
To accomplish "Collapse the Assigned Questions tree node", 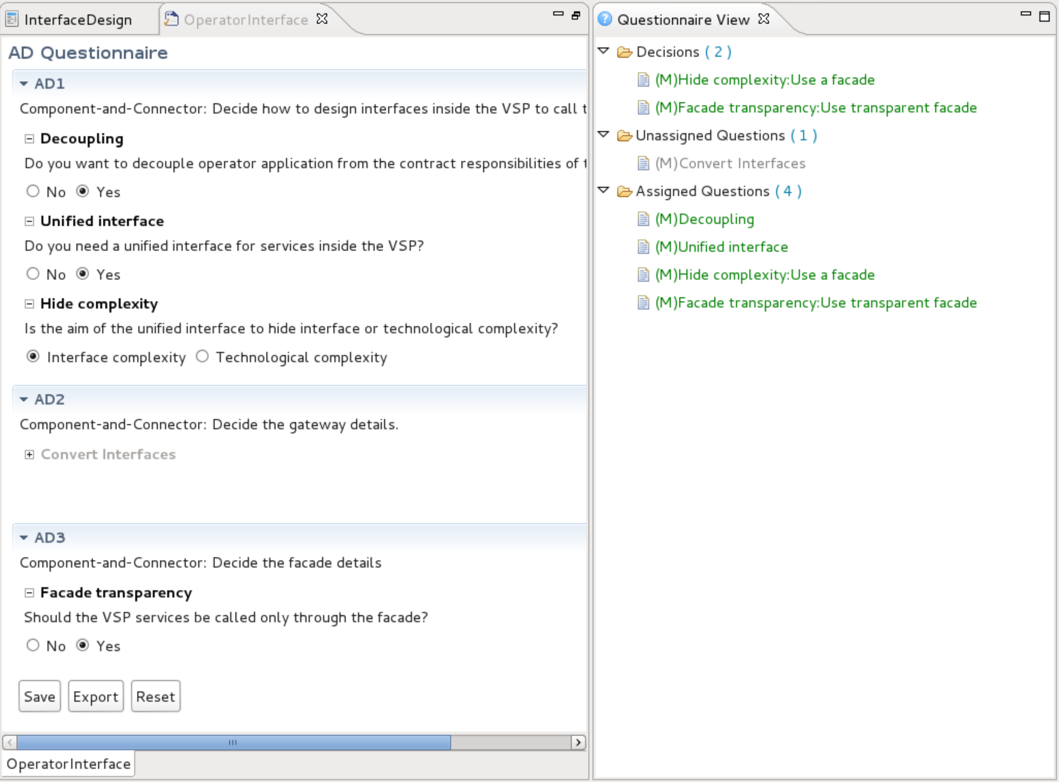I will pyautogui.click(x=604, y=190).
